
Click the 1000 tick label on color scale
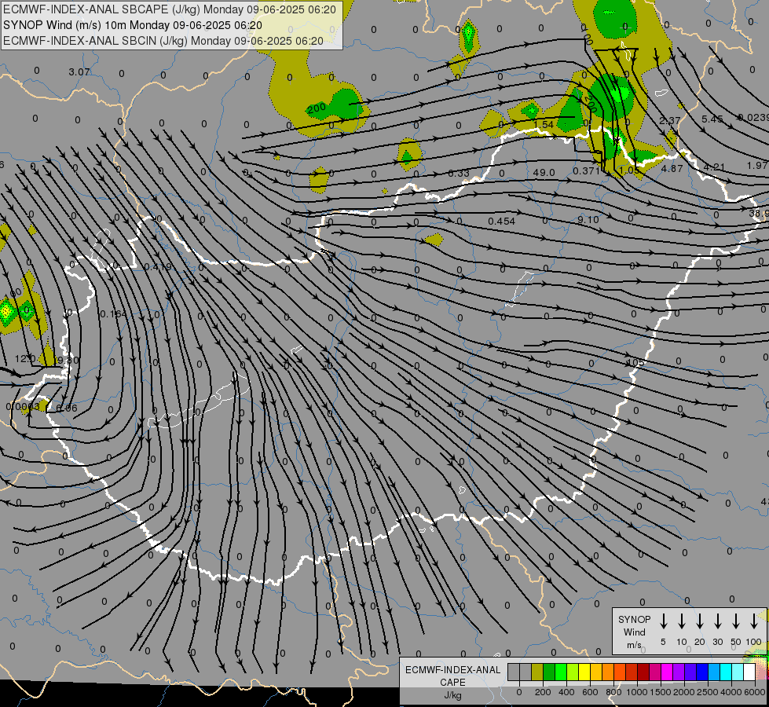pos(636,692)
